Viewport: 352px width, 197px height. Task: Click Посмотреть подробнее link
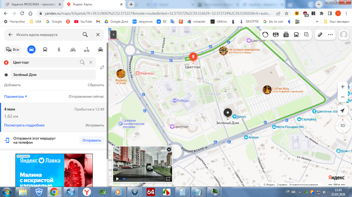[x=24, y=125]
